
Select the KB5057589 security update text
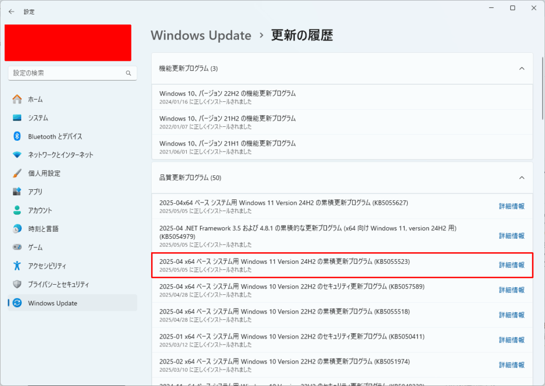click(x=292, y=287)
